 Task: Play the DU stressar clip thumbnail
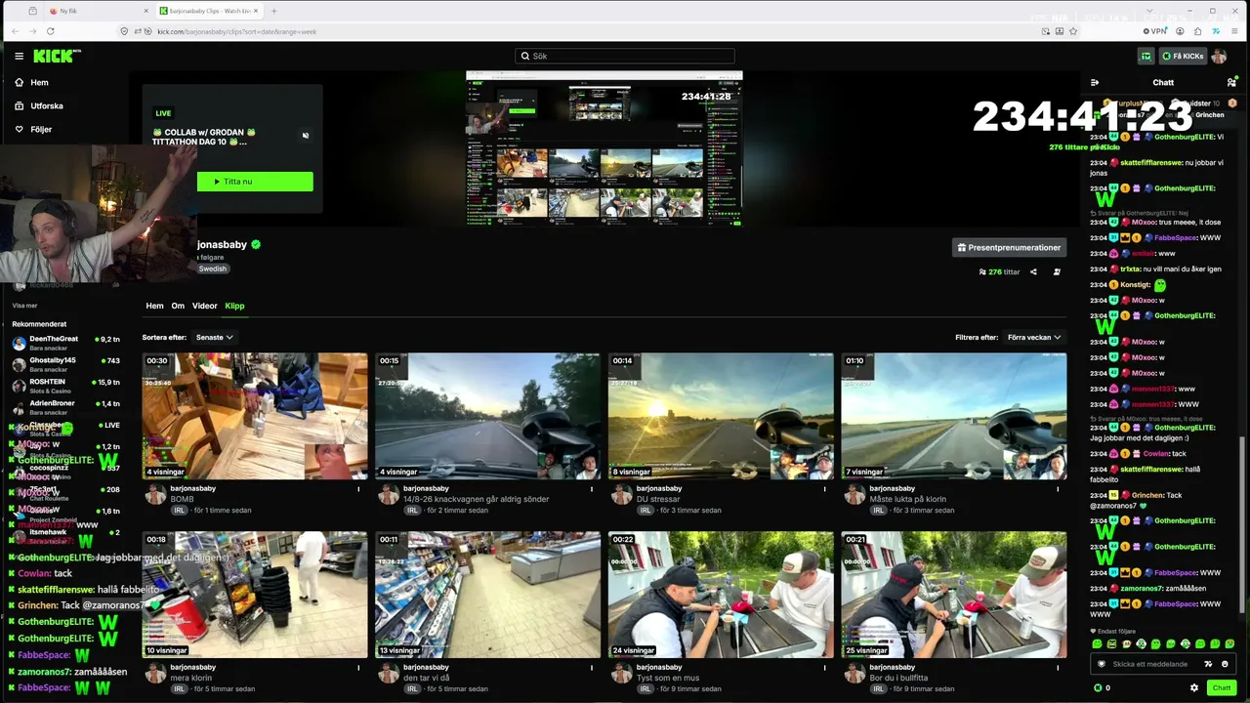[x=721, y=416]
